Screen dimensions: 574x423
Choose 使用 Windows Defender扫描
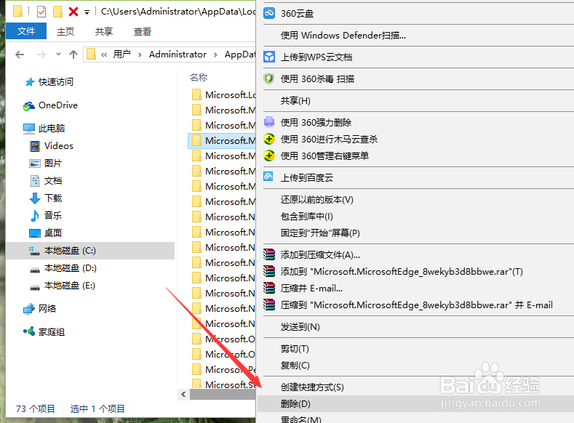415,35
